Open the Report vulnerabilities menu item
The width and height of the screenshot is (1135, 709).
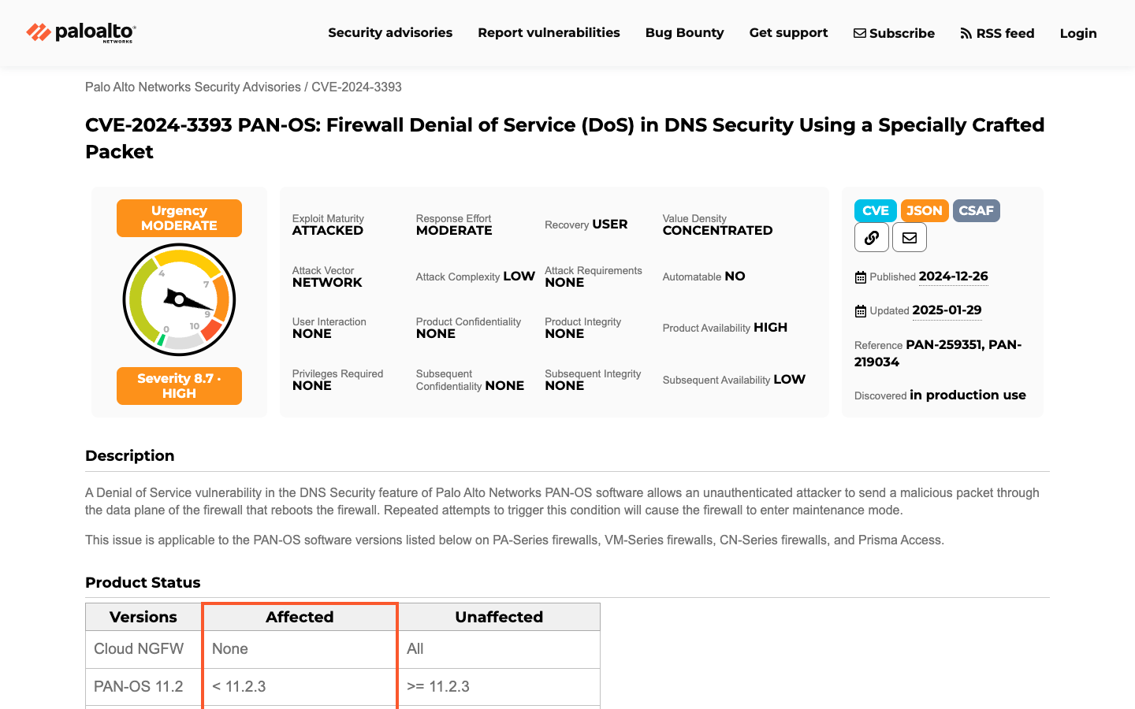[549, 33]
